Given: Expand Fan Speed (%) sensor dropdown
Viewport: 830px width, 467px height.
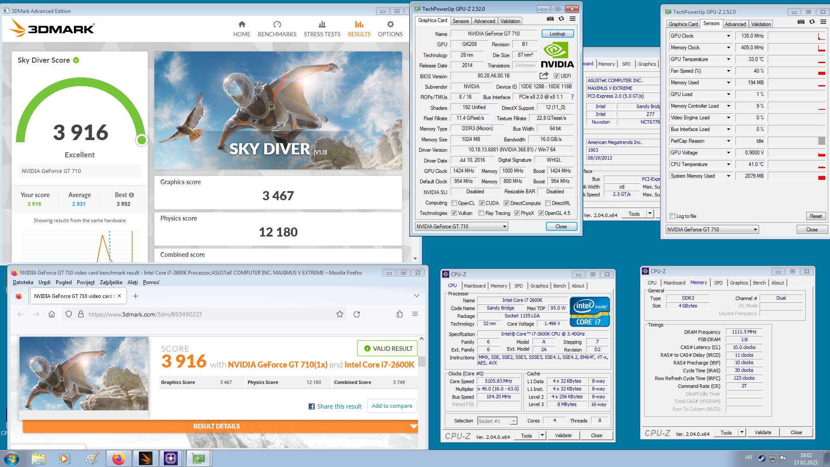Looking at the screenshot, I should [x=728, y=71].
